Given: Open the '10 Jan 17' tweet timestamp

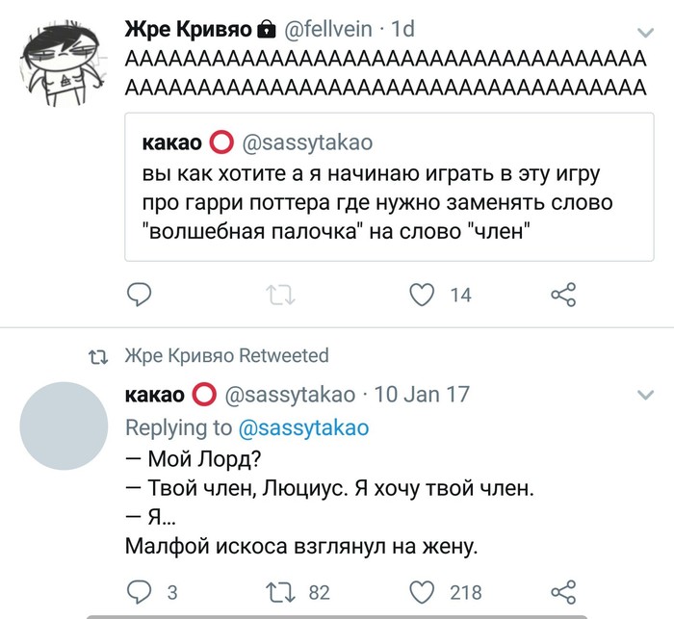Looking at the screenshot, I should click(x=423, y=395).
